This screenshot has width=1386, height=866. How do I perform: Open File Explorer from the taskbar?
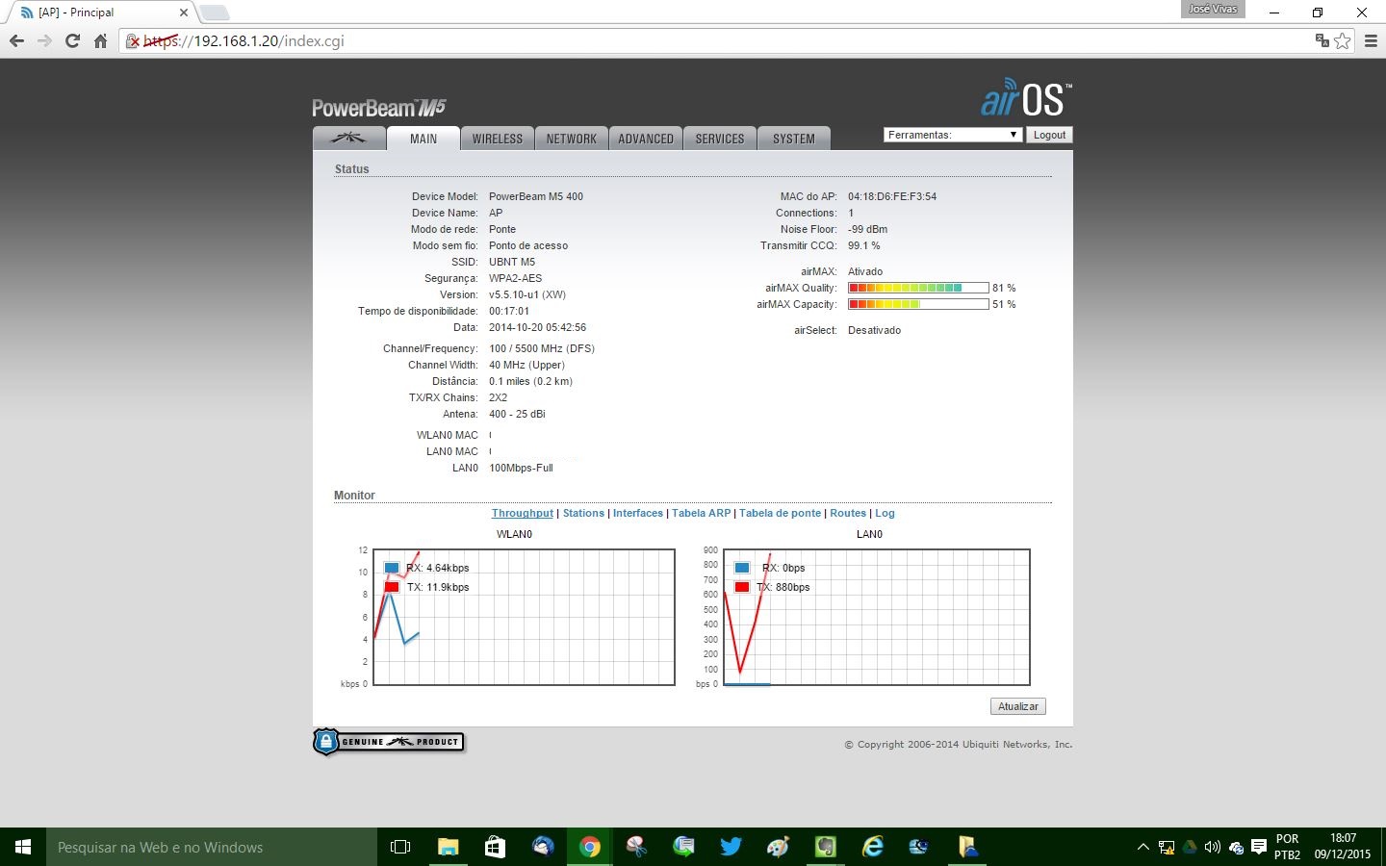point(449,847)
